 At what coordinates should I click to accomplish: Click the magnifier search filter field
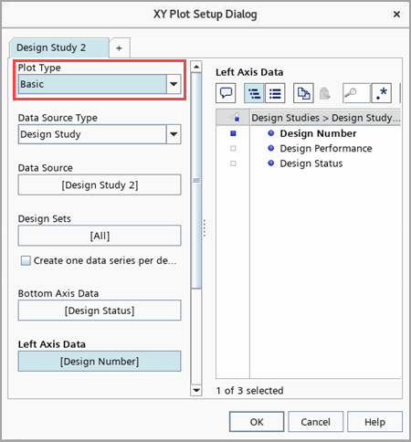[x=356, y=93]
